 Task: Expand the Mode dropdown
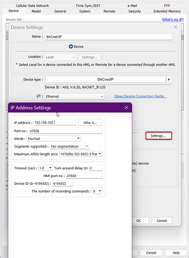point(54,139)
